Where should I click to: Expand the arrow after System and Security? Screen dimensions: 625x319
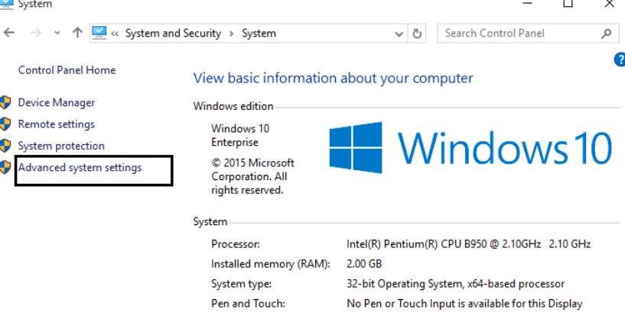pos(231,34)
